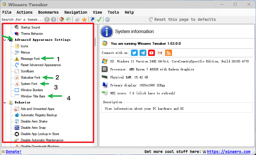The height and width of the screenshot is (155, 256).
Task: Open the winaero.com website link
Action: click(228, 152)
